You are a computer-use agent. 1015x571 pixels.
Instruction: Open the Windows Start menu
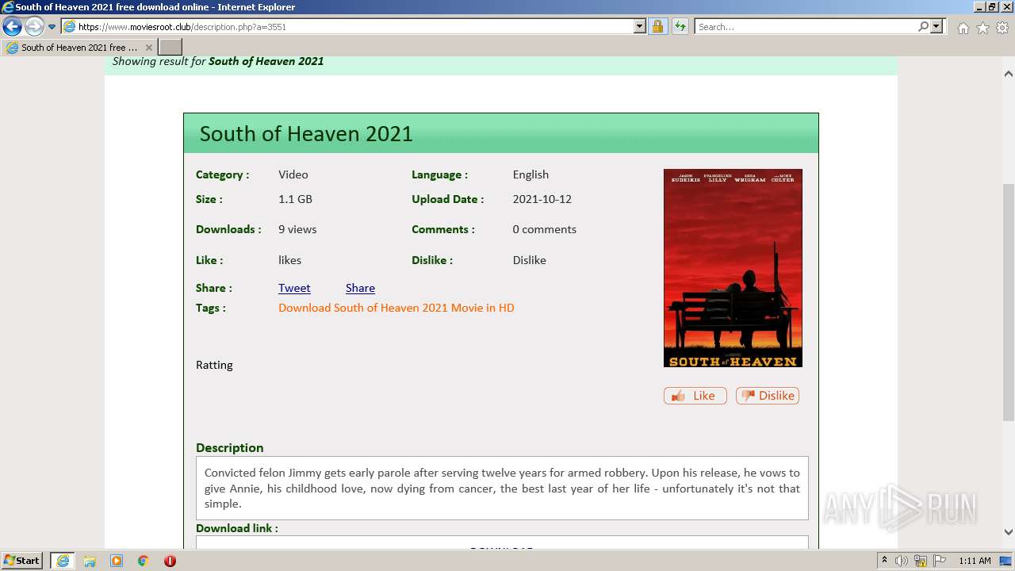[22, 561]
